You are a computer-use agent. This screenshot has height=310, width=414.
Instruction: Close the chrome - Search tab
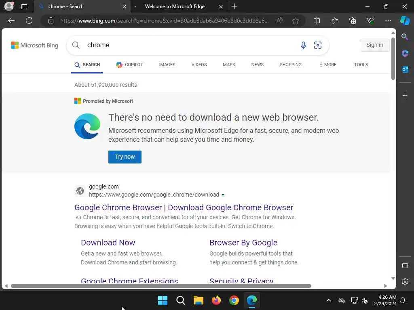124,6
